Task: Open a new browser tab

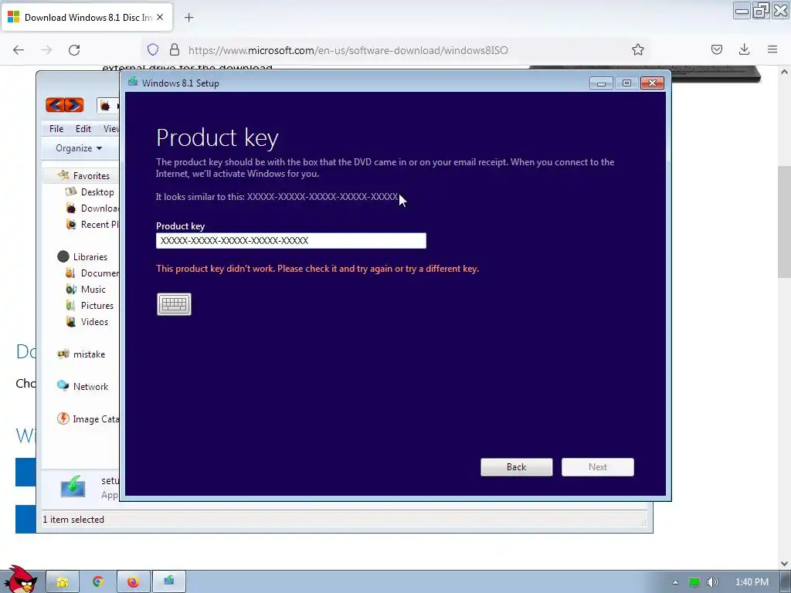Action: pos(188,18)
